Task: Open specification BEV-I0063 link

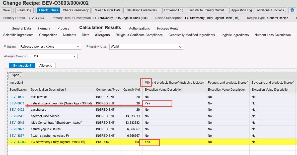Action: 17,103
